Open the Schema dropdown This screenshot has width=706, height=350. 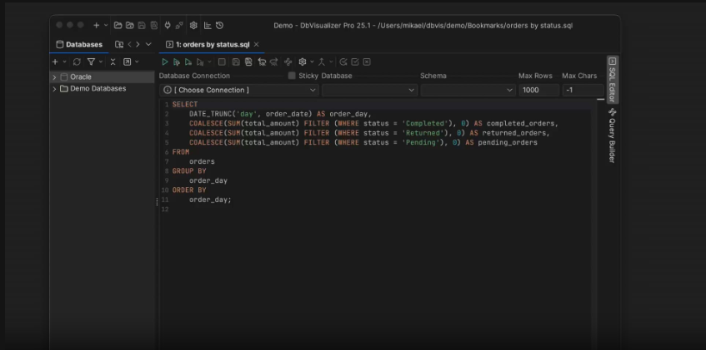(468, 90)
